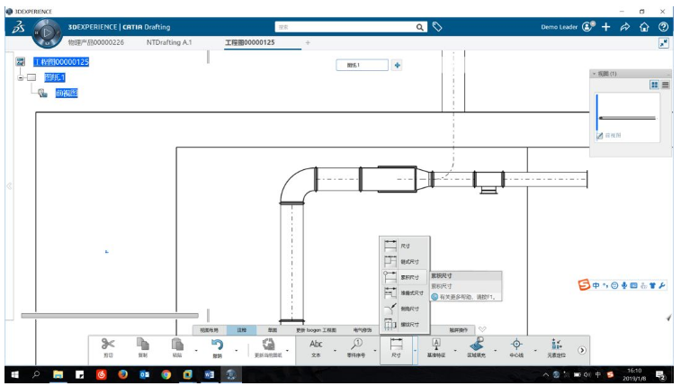Image resolution: width=681 pixels, height=386 pixels.
Task: Select the front view thumbnail
Action: 627,117
